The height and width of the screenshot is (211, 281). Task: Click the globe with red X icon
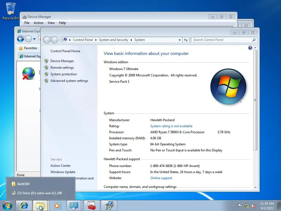(29, 73)
